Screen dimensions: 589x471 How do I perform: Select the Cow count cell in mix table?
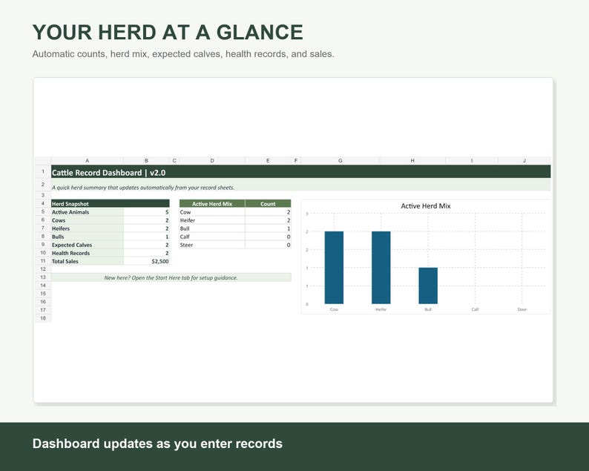coord(268,212)
